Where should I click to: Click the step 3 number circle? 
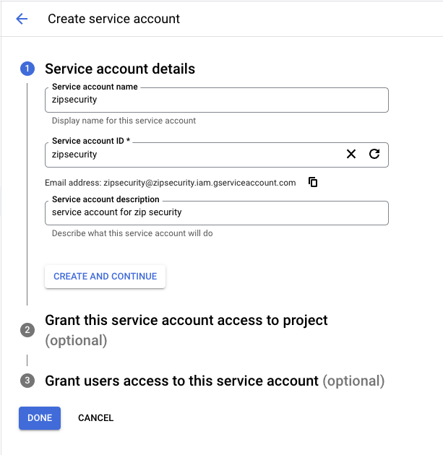(27, 381)
